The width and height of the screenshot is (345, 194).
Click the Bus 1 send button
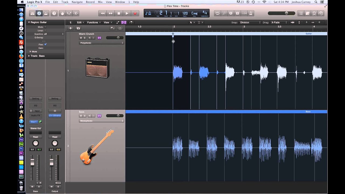34,122
